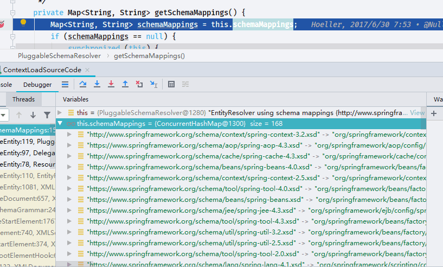Click the Drop Frame icon

[139, 84]
